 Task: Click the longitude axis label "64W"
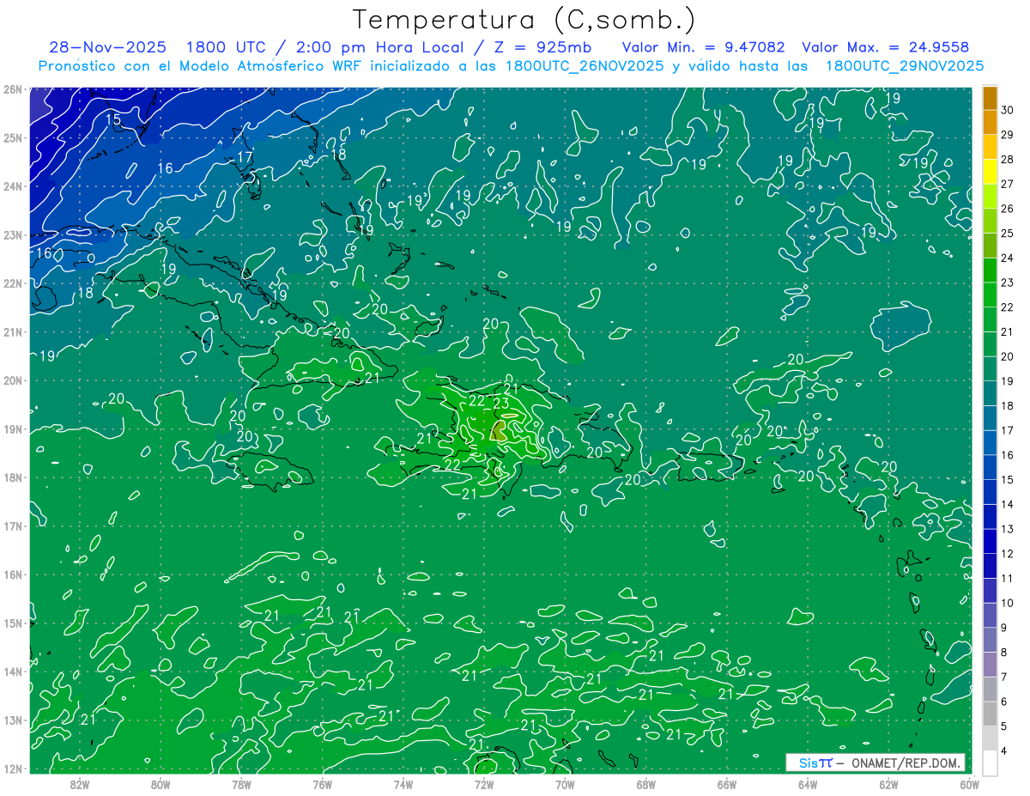808,784
